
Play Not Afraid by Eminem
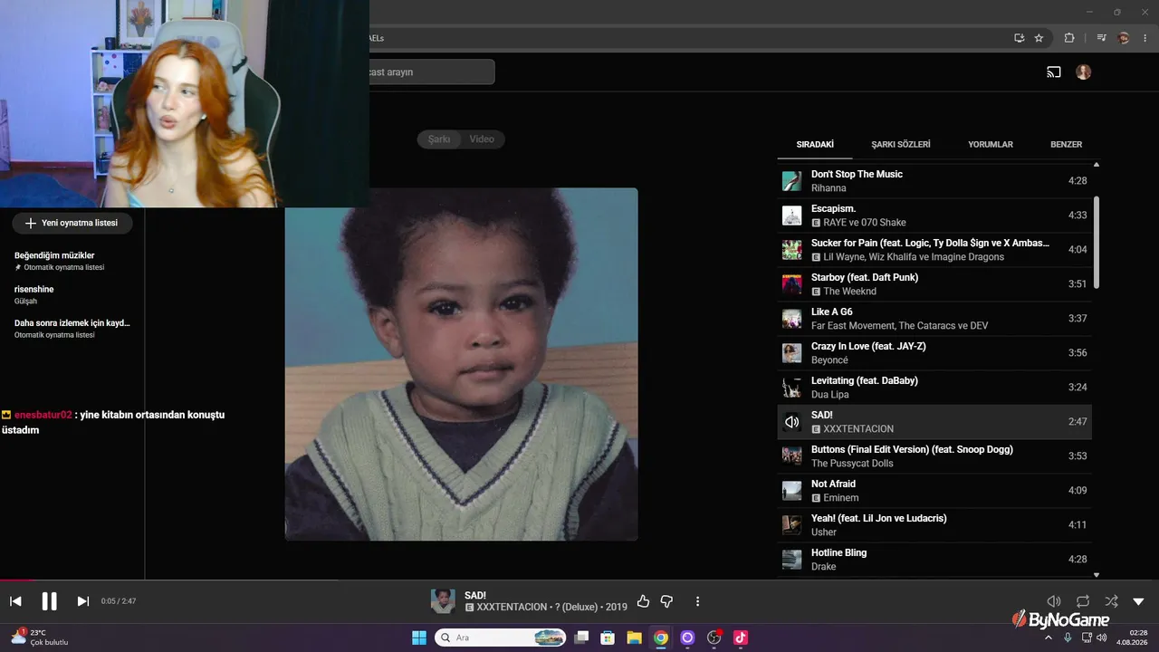click(x=934, y=491)
